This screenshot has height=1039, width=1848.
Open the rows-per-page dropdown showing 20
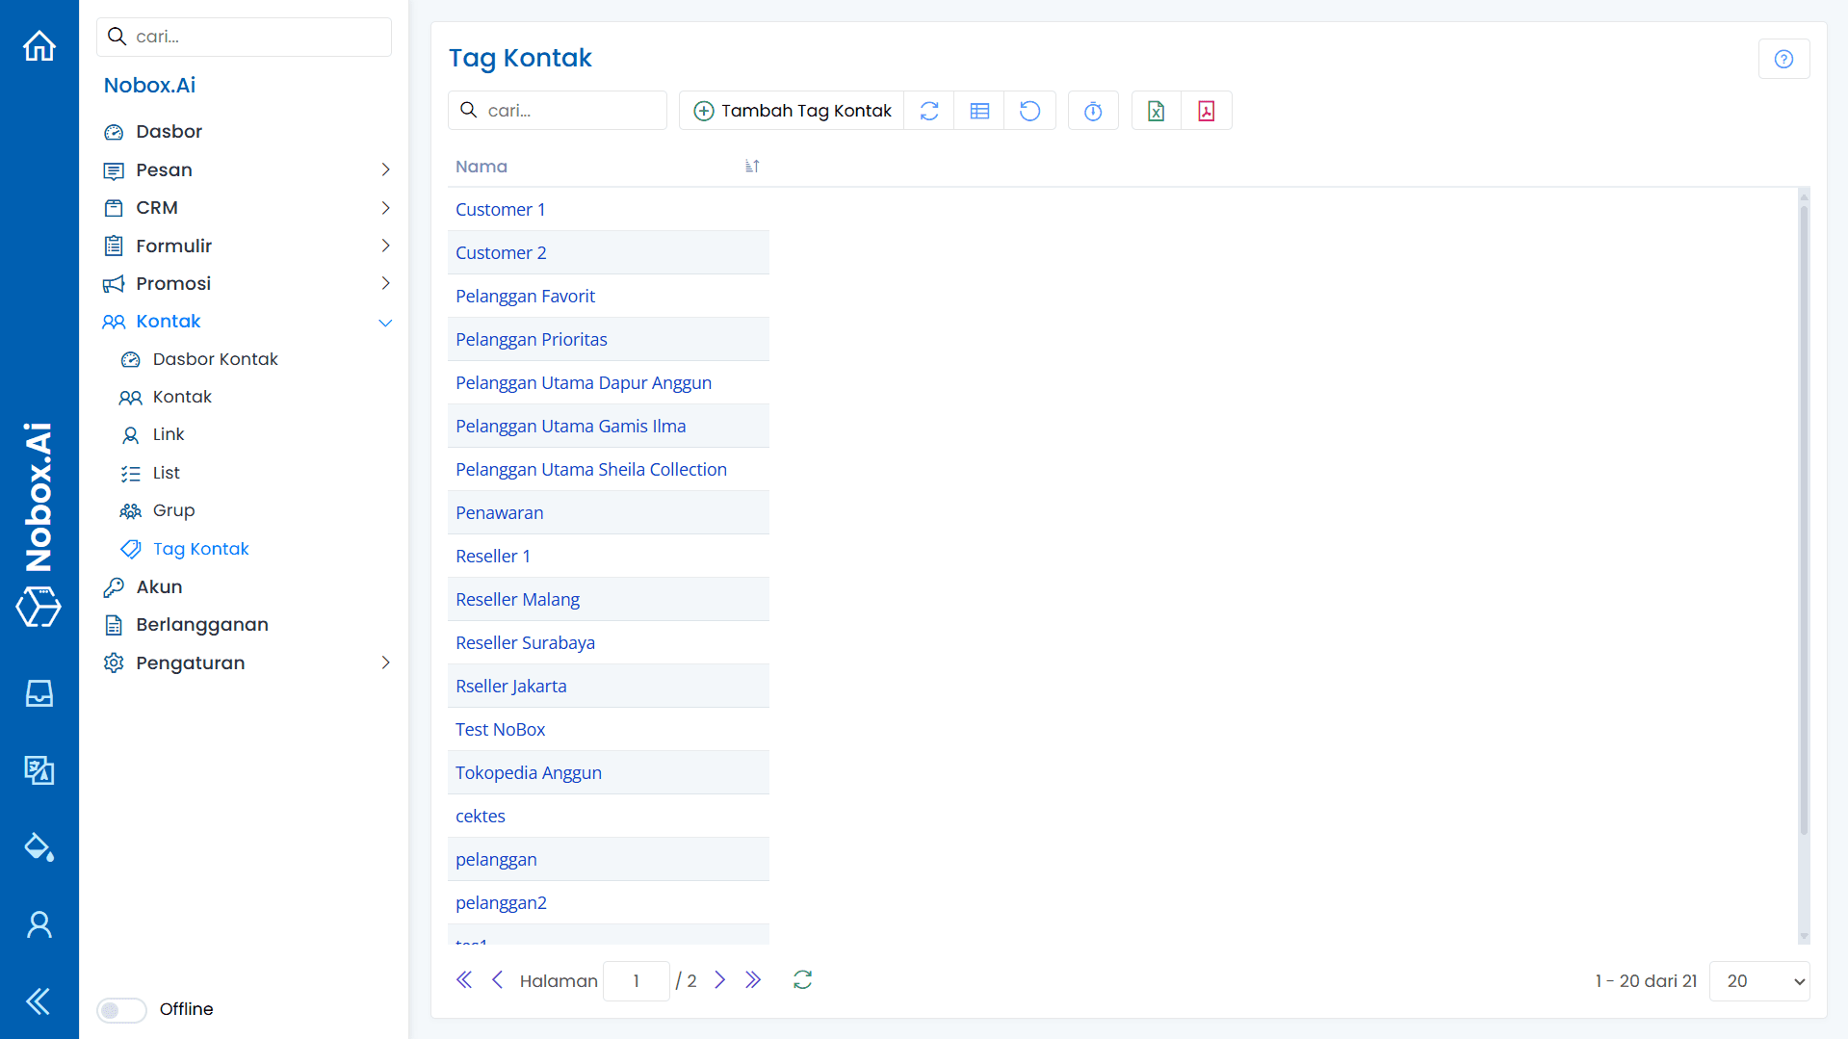[1758, 980]
